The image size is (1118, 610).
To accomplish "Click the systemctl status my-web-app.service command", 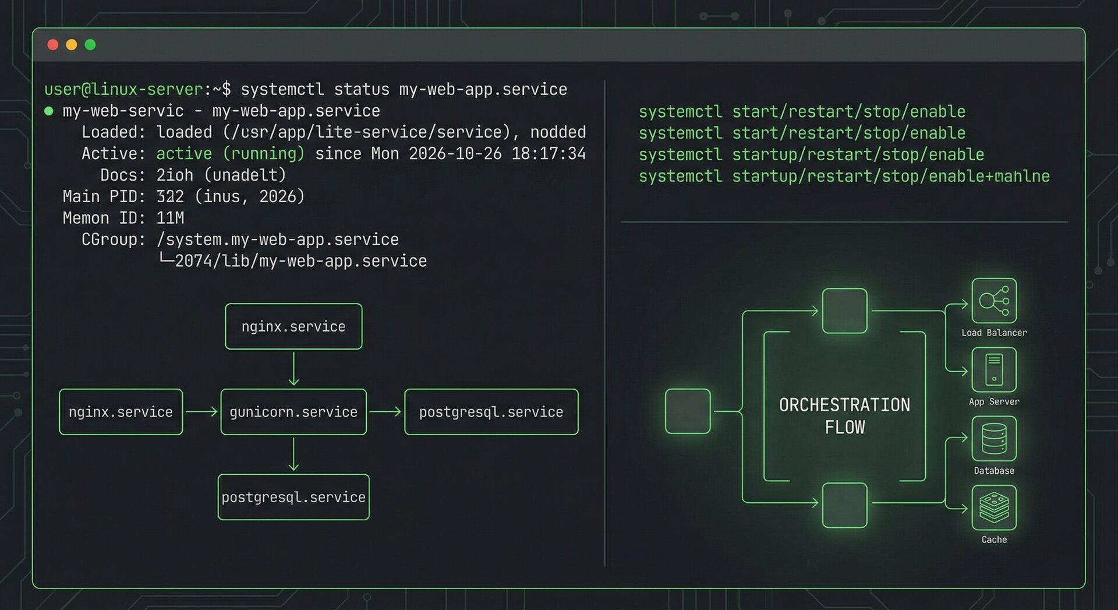I will (x=404, y=89).
